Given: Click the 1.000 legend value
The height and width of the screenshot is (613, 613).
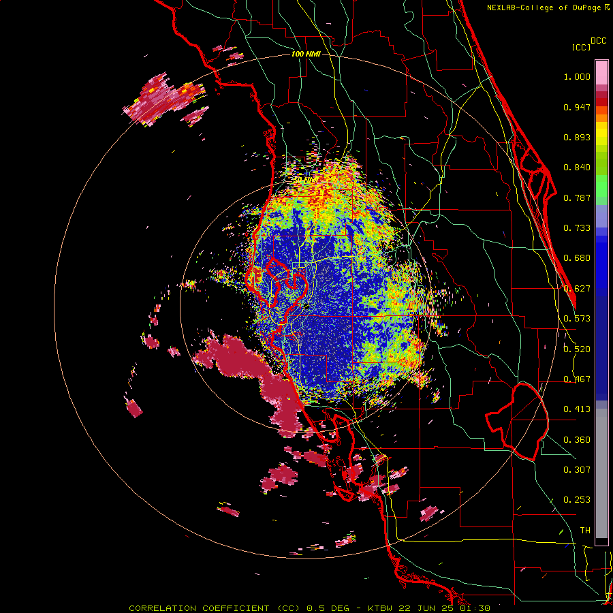Looking at the screenshot, I should point(577,76).
